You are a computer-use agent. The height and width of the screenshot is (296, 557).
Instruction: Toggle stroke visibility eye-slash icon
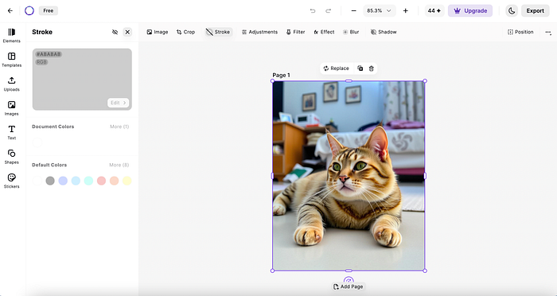(115, 32)
